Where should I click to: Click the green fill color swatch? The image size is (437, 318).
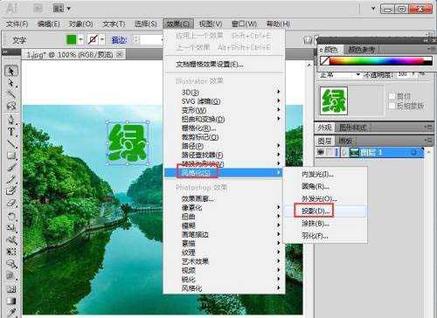(x=72, y=39)
